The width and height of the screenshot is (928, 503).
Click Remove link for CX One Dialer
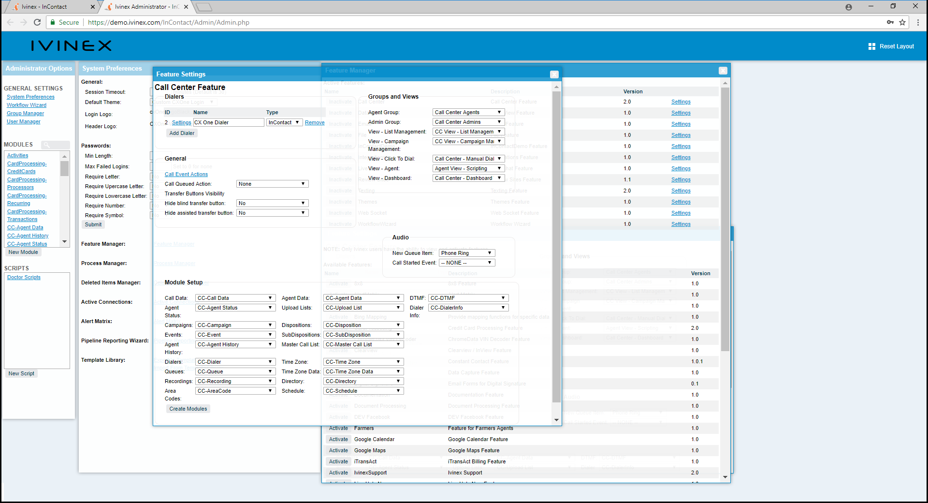click(315, 122)
